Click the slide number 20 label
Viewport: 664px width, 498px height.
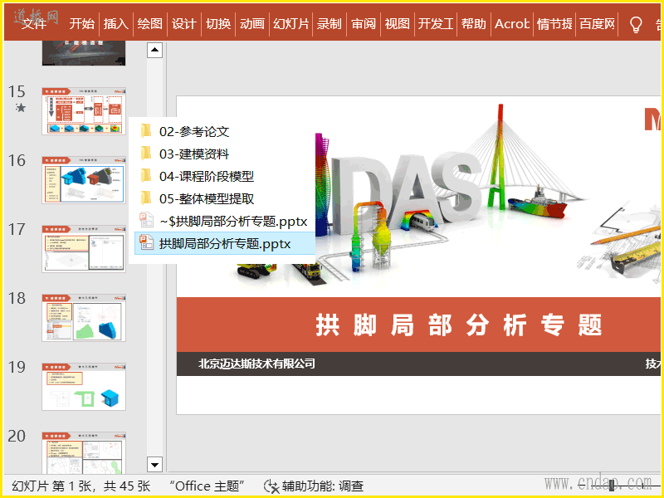(17, 436)
